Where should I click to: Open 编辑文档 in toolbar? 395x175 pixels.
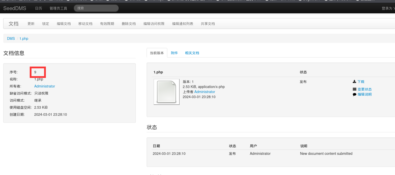click(x=64, y=24)
